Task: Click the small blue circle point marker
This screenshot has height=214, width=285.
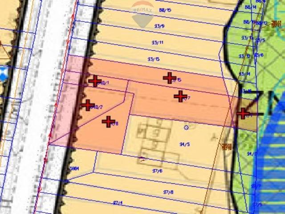Action: (186, 127)
